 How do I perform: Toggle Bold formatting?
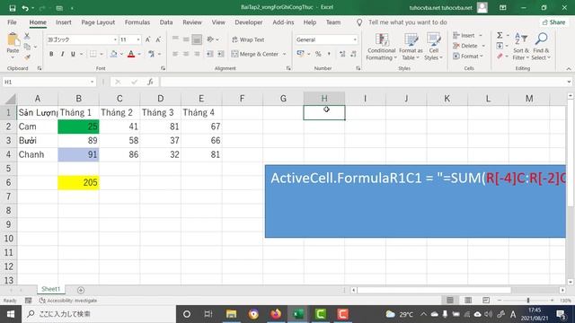(x=51, y=54)
